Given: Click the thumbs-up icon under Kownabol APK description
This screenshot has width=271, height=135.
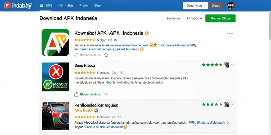Looking at the screenshot, I should pyautogui.click(x=76, y=55).
